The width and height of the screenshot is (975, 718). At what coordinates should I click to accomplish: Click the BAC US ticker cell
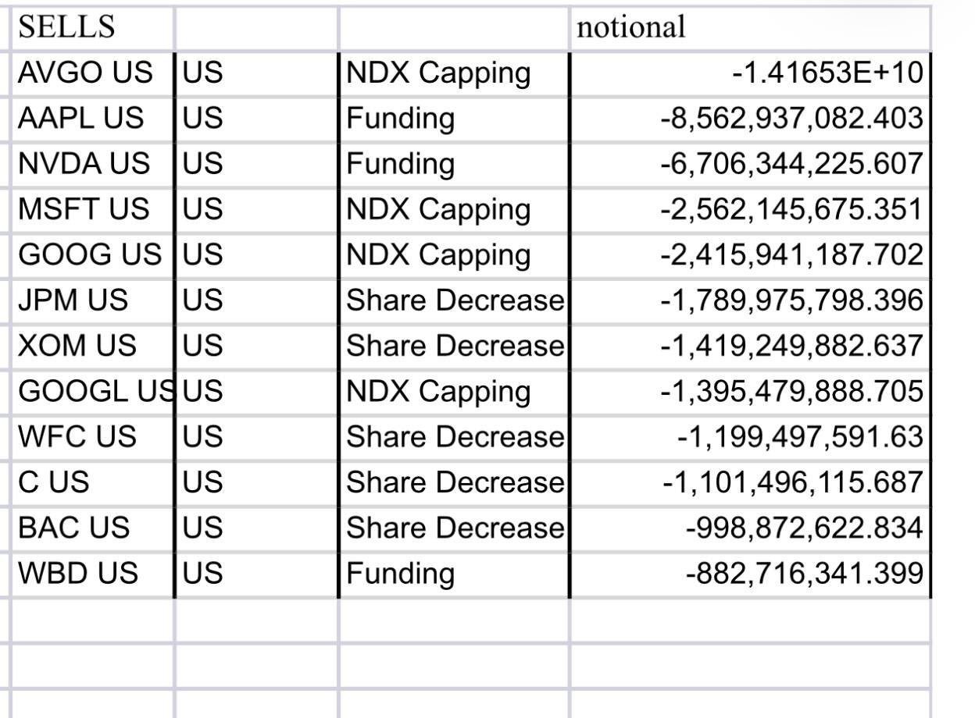click(92, 528)
